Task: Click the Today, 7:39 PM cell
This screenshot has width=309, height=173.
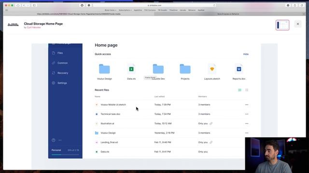Action: [162, 105]
